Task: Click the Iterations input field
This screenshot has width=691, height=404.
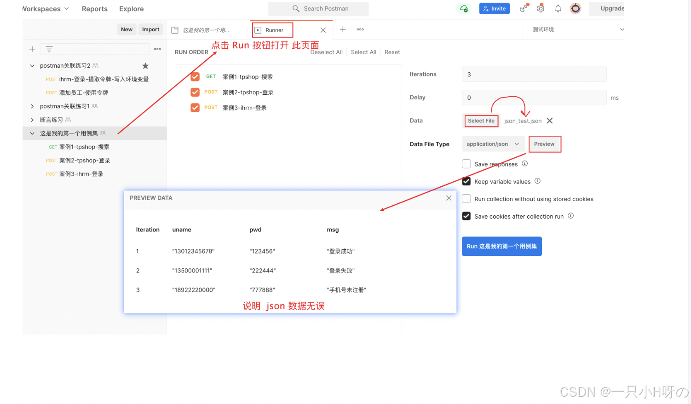Action: tap(534, 74)
